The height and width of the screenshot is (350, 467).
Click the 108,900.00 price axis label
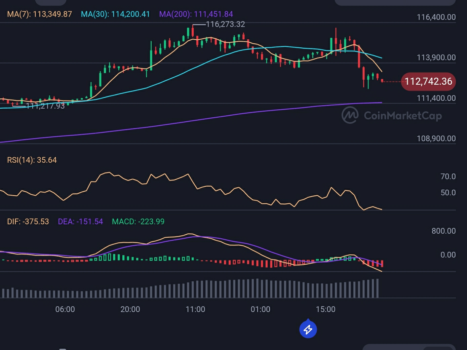[x=436, y=139]
